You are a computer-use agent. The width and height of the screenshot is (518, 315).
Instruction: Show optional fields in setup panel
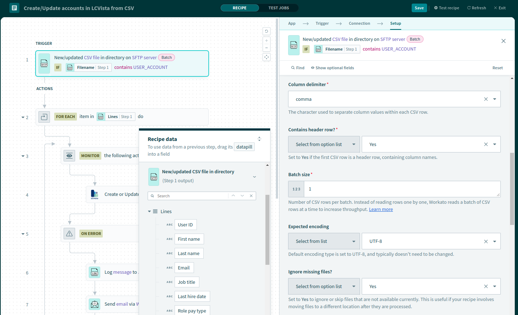[332, 68]
